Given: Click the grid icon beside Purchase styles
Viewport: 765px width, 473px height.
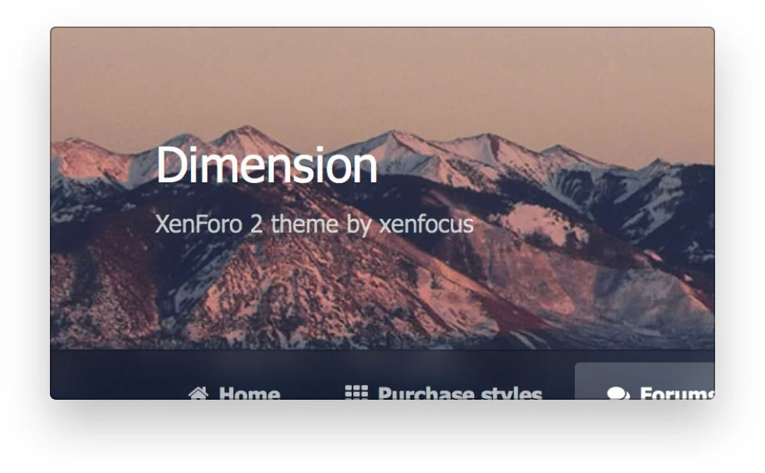Looking at the screenshot, I should point(356,393).
